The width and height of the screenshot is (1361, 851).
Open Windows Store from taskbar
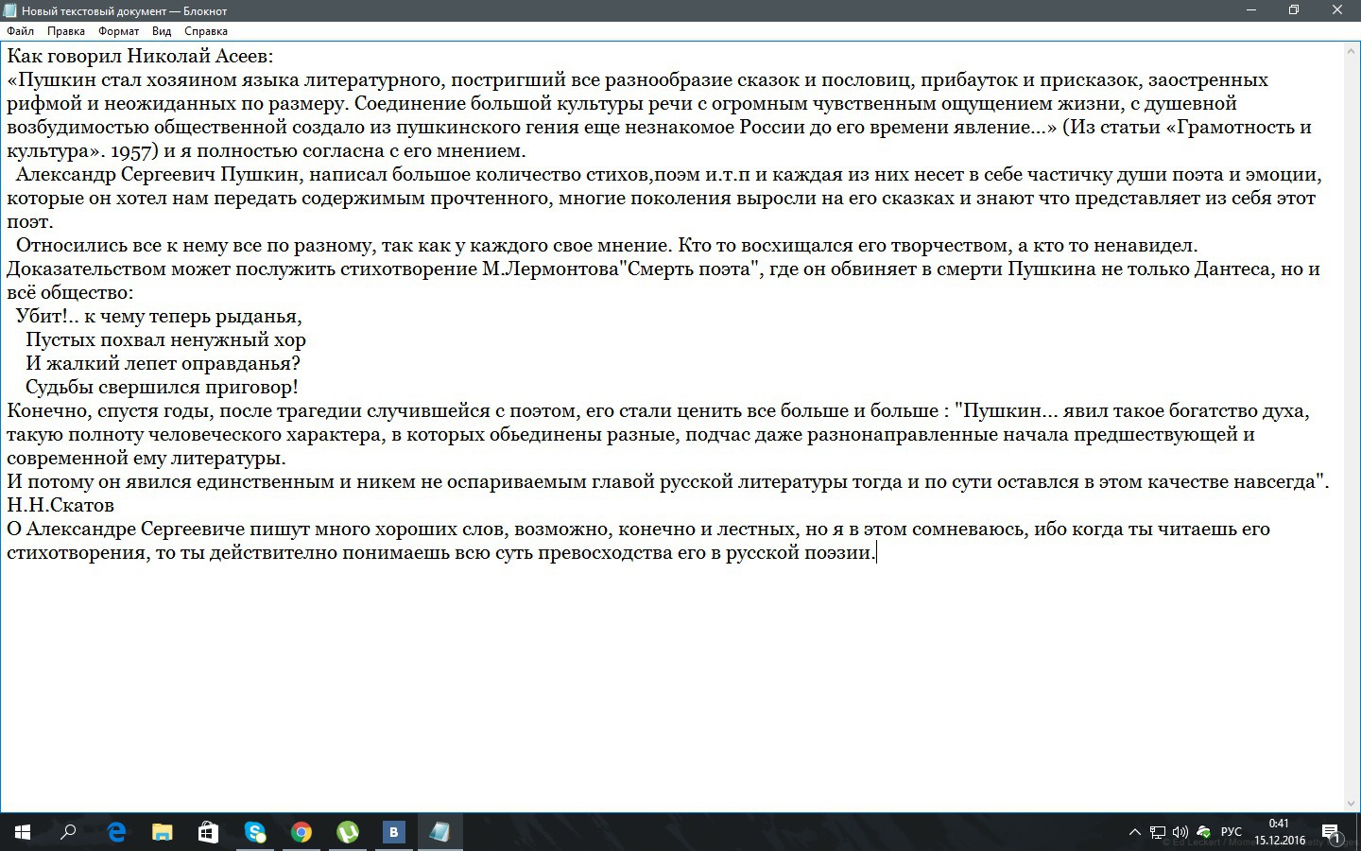click(x=208, y=832)
